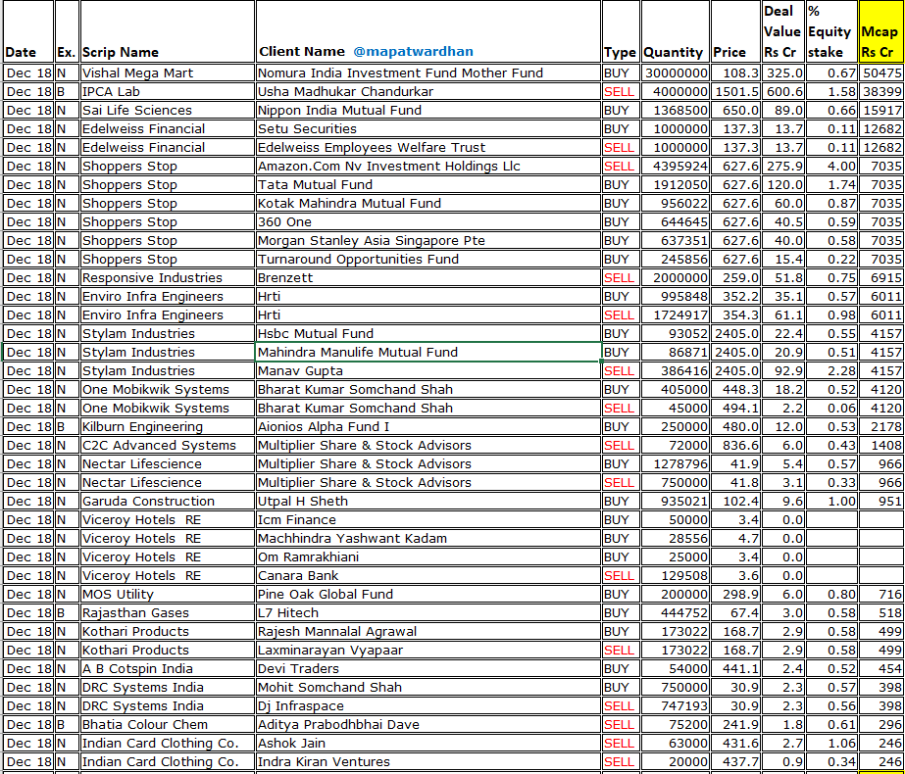
Task: Select the L7 Hitech client cell
Action: click(x=428, y=613)
